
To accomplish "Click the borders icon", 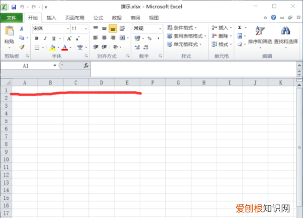I will click(x=37, y=48).
